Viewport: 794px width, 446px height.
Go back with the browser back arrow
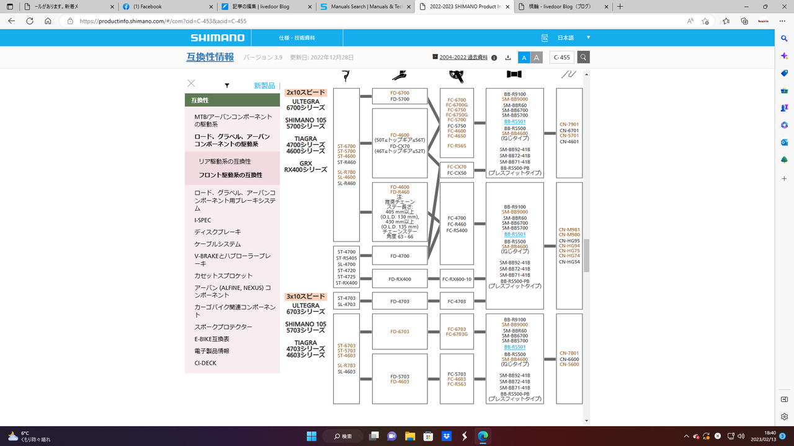click(x=12, y=21)
